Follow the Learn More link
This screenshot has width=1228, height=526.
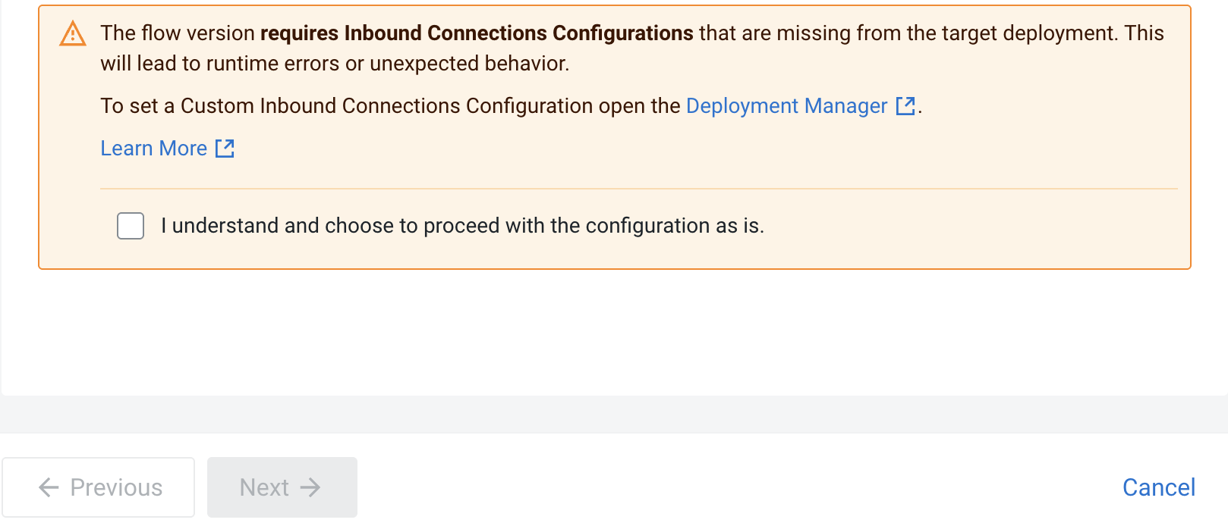154,149
